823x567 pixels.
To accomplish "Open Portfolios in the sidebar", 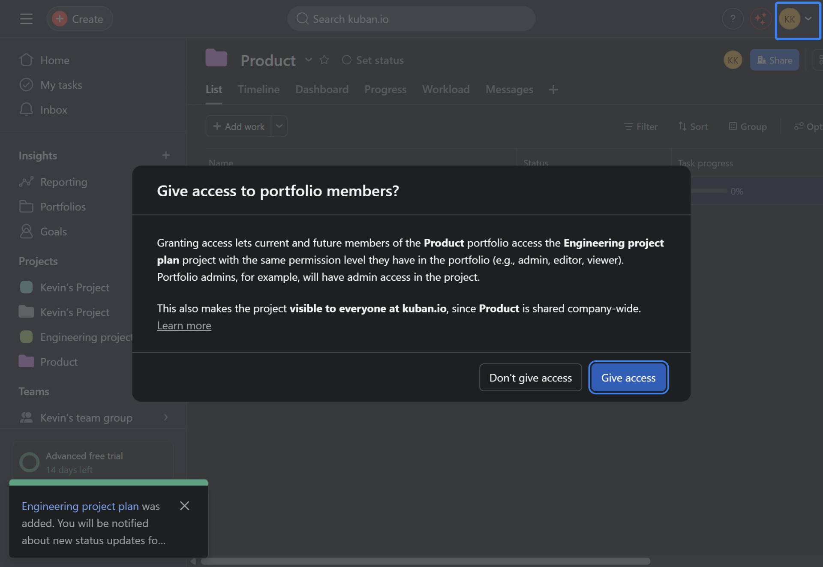I will [63, 207].
